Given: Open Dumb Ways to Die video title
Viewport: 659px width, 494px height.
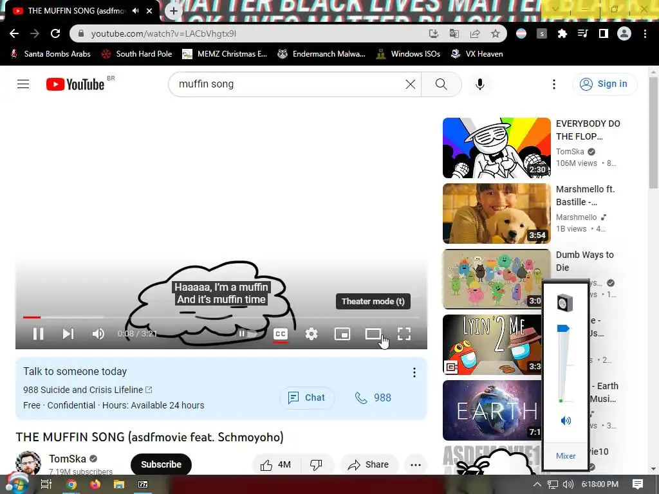Looking at the screenshot, I should click(x=584, y=261).
